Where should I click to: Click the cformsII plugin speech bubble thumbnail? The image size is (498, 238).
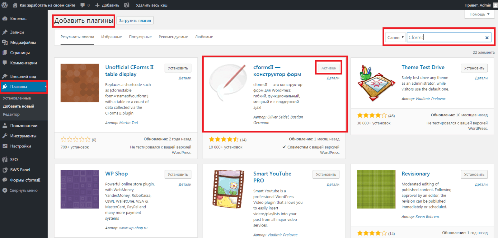(x=228, y=83)
